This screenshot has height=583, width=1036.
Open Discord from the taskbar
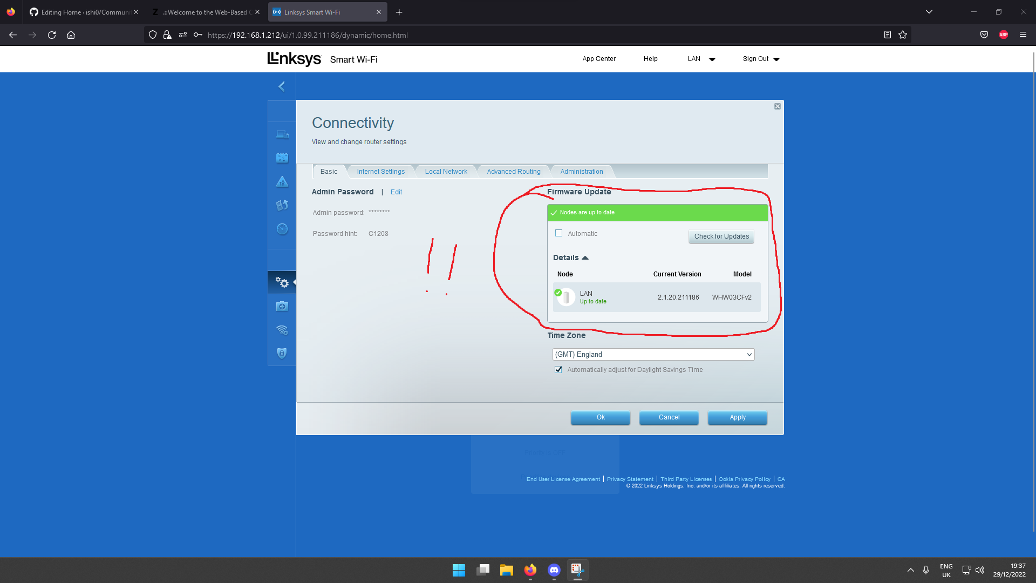554,570
